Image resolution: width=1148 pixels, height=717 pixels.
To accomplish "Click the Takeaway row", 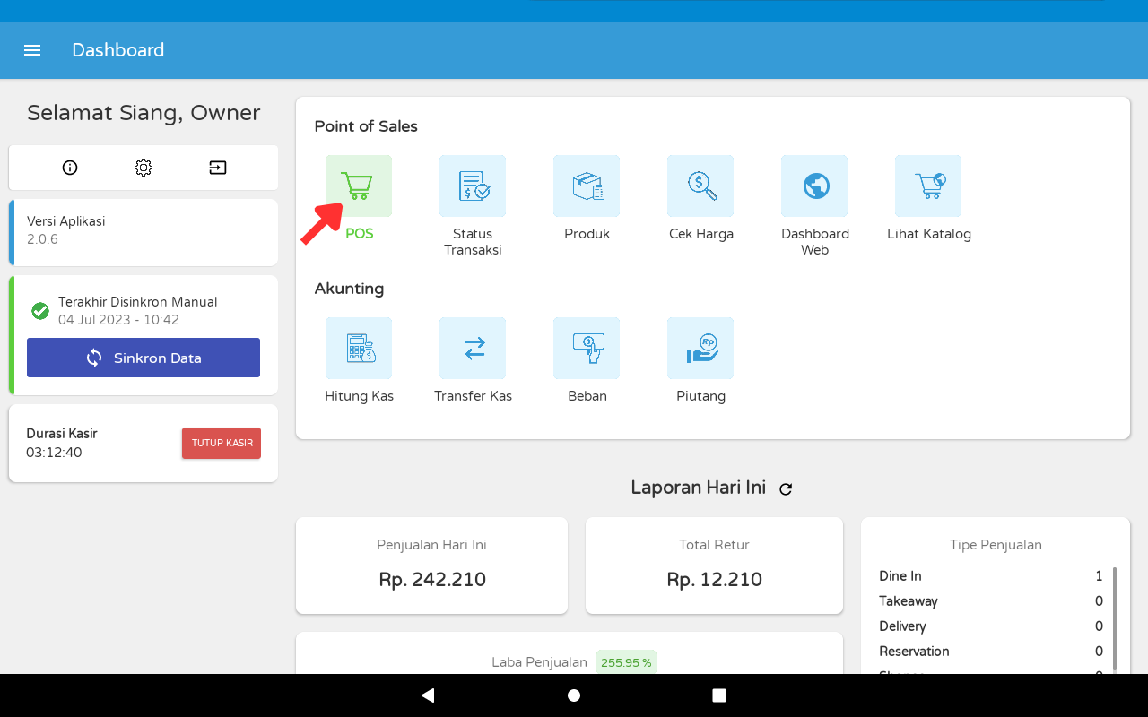I will [x=991, y=601].
